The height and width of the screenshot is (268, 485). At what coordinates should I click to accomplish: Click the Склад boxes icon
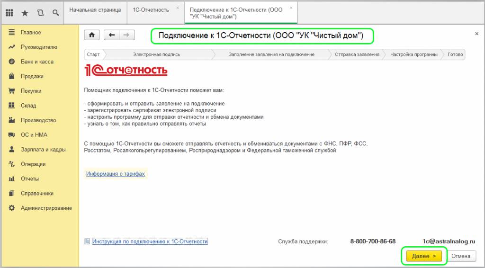[x=11, y=106]
